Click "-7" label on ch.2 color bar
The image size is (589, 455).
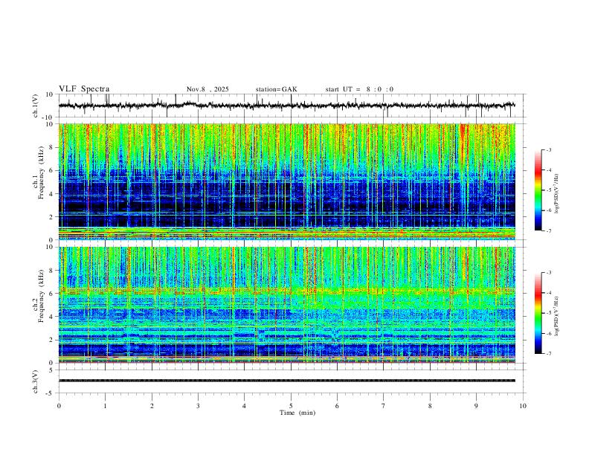tap(549, 354)
